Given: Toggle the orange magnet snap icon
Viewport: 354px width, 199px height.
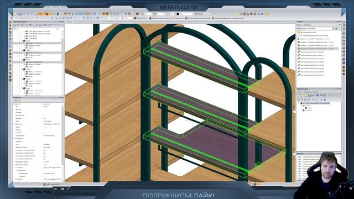Looking at the screenshot, I should tap(46, 14).
